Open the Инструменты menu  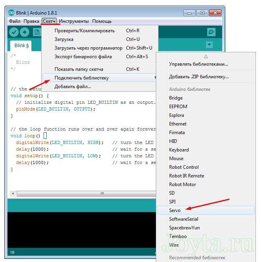[x=74, y=21]
